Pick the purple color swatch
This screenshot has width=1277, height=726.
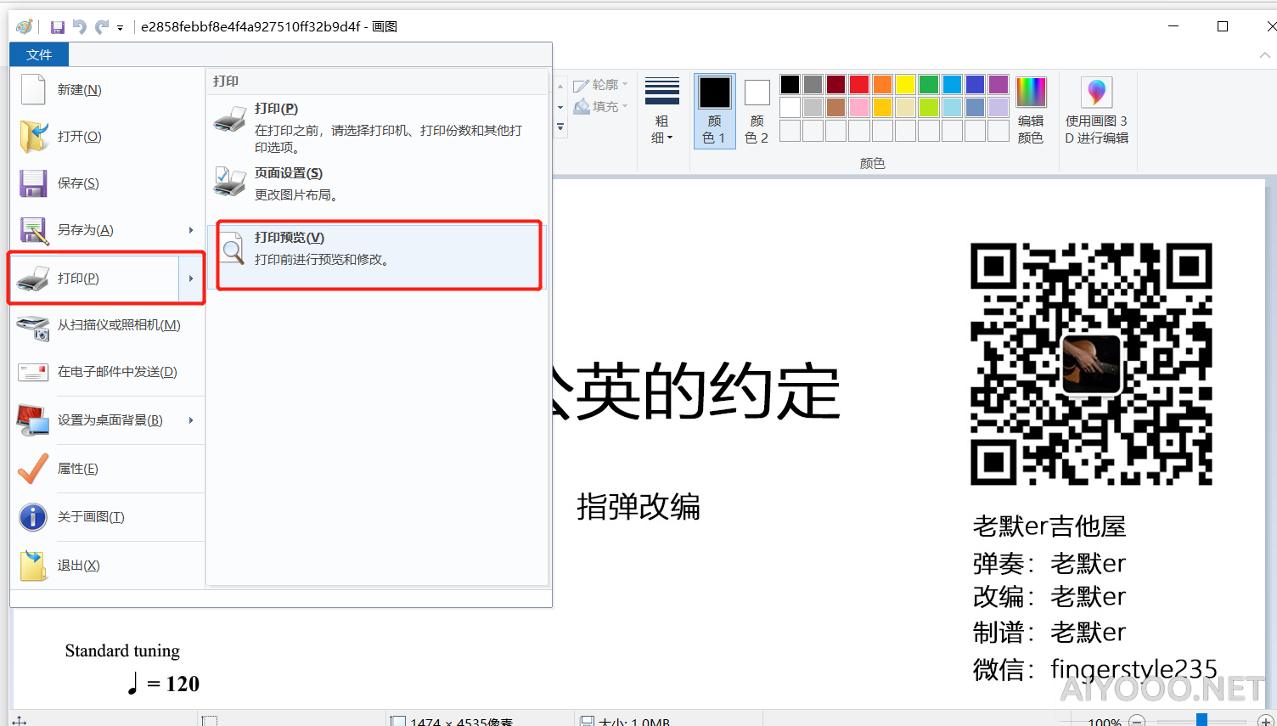pos(999,85)
